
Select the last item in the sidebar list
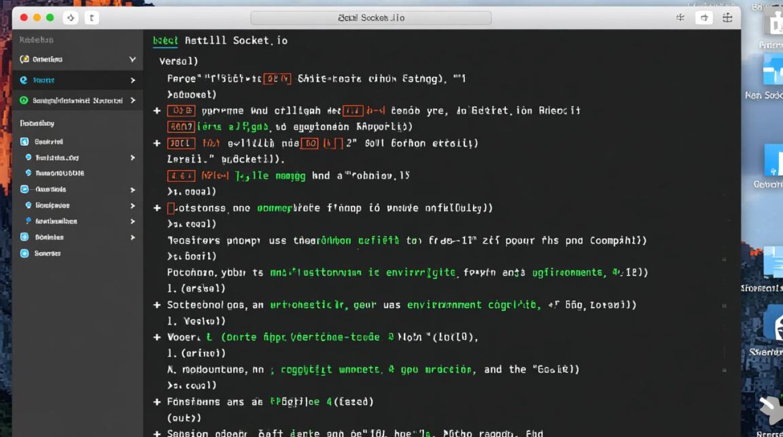[x=47, y=253]
